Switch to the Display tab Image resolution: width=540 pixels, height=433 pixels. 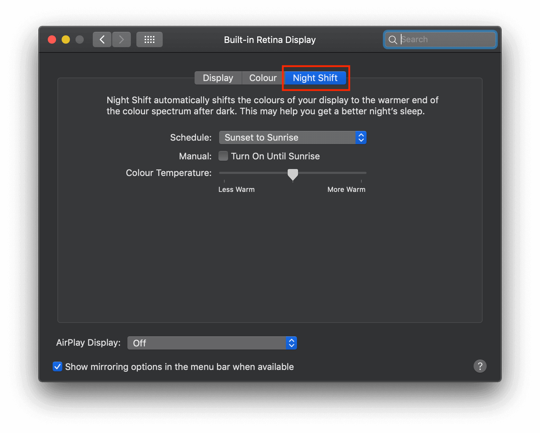coord(218,78)
